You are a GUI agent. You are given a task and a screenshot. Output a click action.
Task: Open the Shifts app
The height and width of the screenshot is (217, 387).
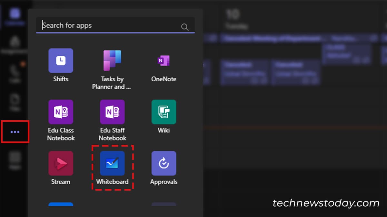click(61, 60)
